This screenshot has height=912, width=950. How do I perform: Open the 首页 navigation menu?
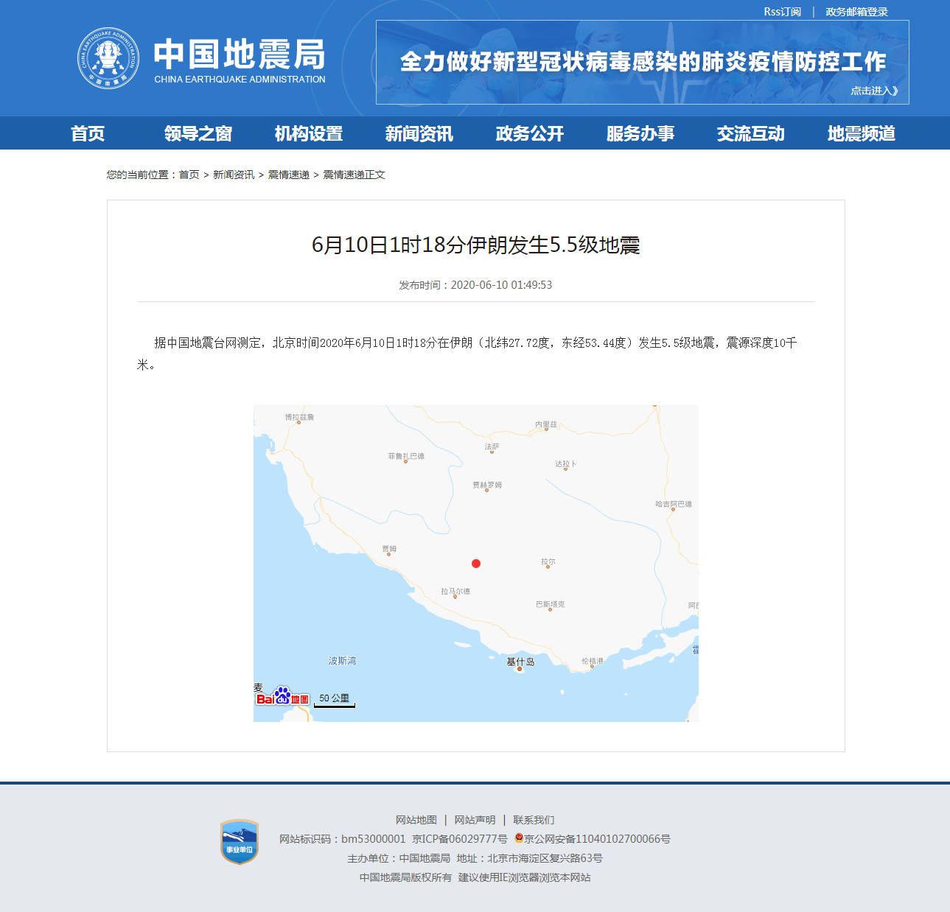click(88, 133)
